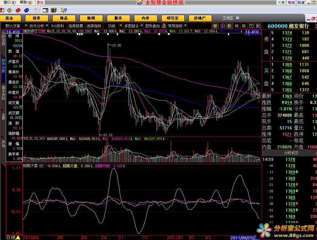
Task: Expand the 多图组合 dropdown arrow
Action: 142,26
